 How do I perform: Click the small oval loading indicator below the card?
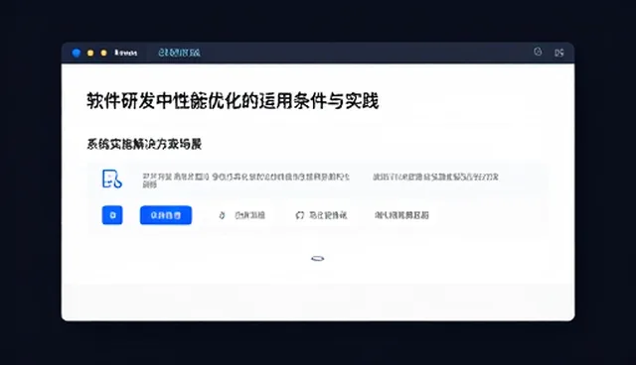(x=318, y=259)
